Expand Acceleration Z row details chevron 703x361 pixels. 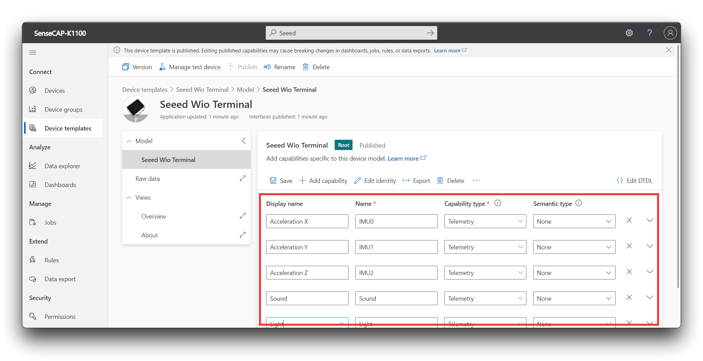650,272
